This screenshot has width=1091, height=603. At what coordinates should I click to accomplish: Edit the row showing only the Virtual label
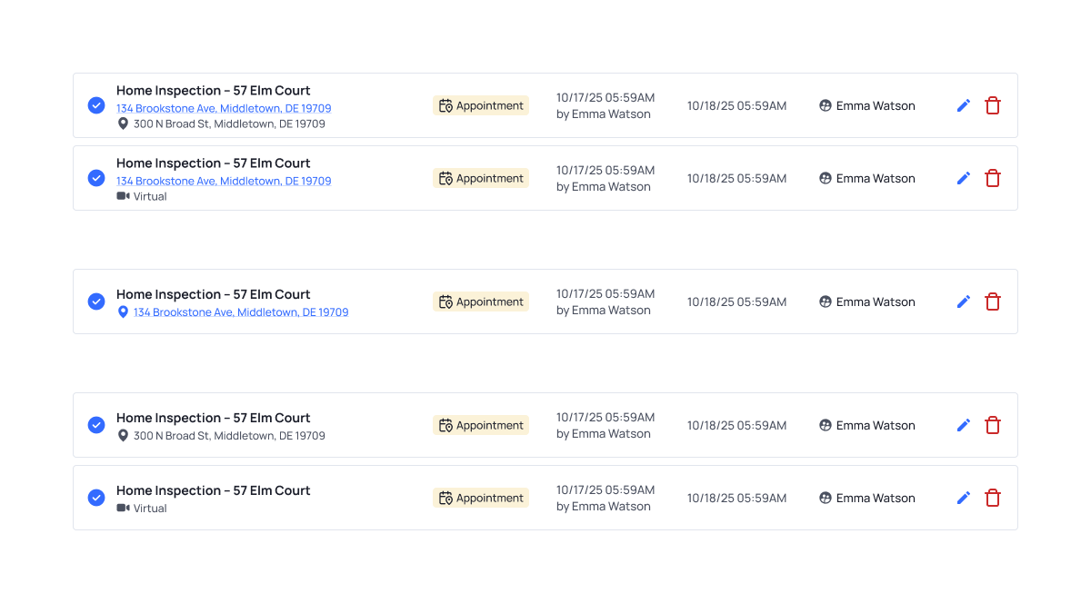tap(964, 498)
